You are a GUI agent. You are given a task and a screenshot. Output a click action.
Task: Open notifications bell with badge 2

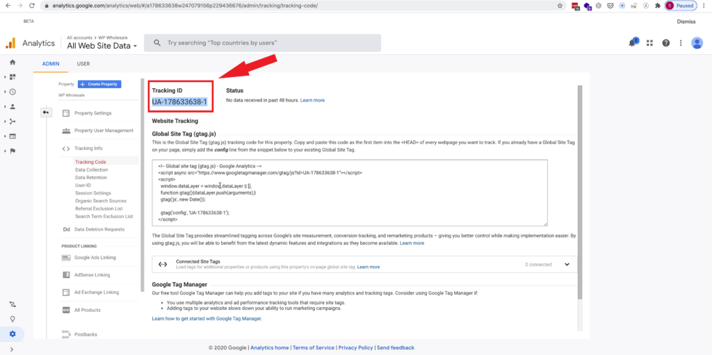pyautogui.click(x=632, y=42)
